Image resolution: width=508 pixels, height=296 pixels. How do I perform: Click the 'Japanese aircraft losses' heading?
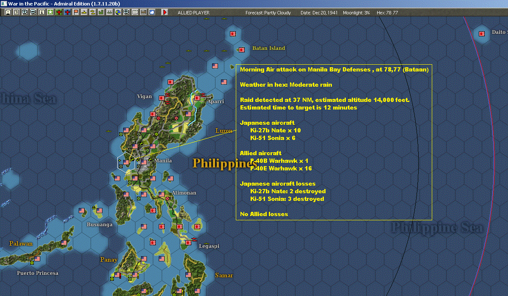tap(277, 184)
